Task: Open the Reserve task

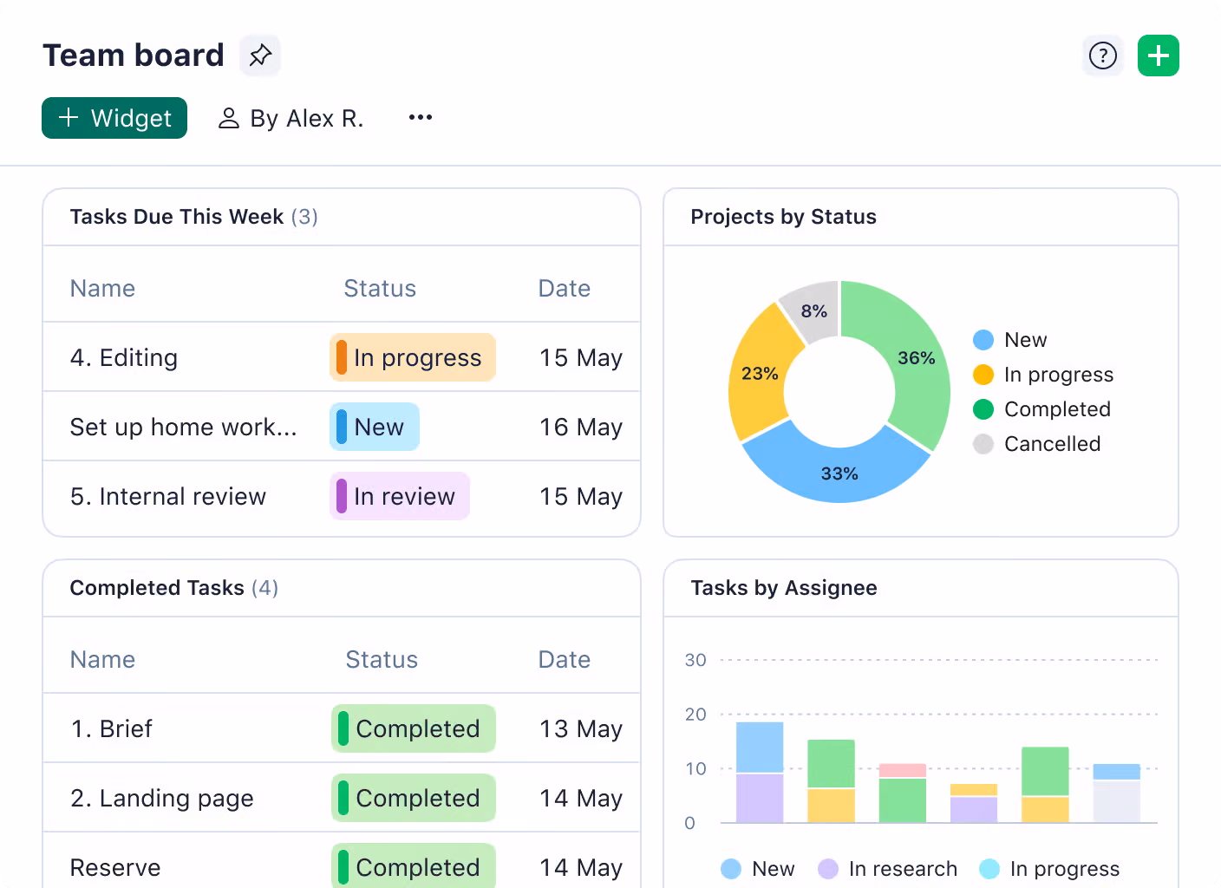Action: [115, 867]
